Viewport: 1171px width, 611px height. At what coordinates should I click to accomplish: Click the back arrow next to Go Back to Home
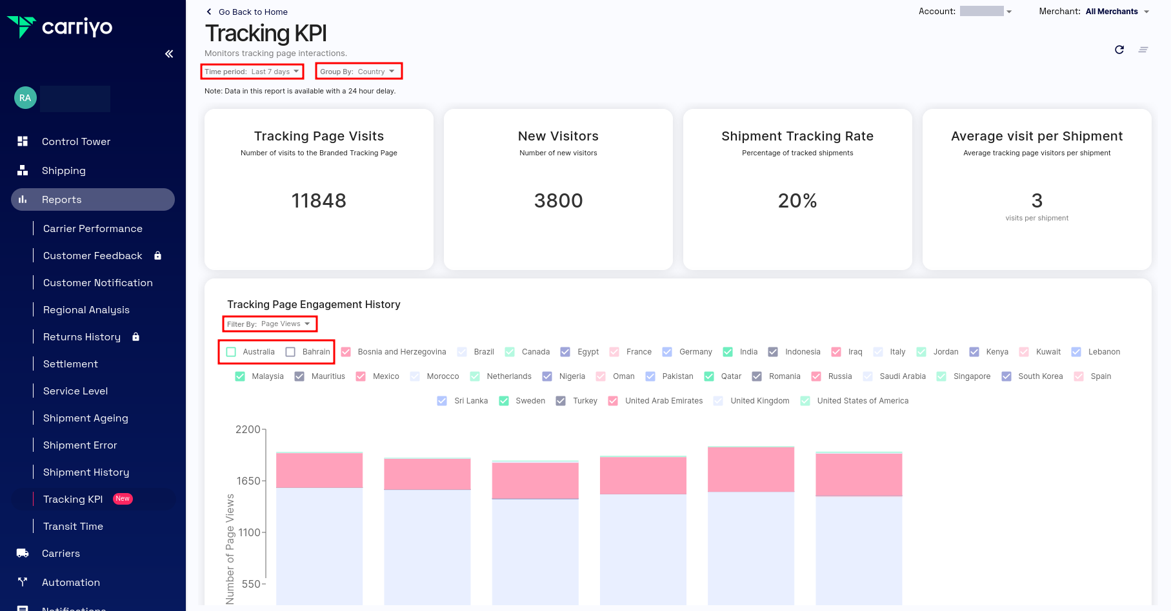[x=209, y=12]
